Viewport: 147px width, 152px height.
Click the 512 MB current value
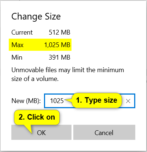pyautogui.click(x=59, y=32)
